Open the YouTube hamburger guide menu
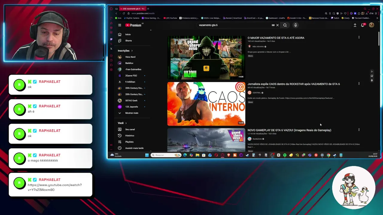383x215 pixels. tap(120, 25)
